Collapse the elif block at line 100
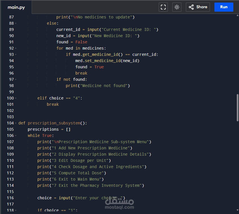 (x=16, y=98)
